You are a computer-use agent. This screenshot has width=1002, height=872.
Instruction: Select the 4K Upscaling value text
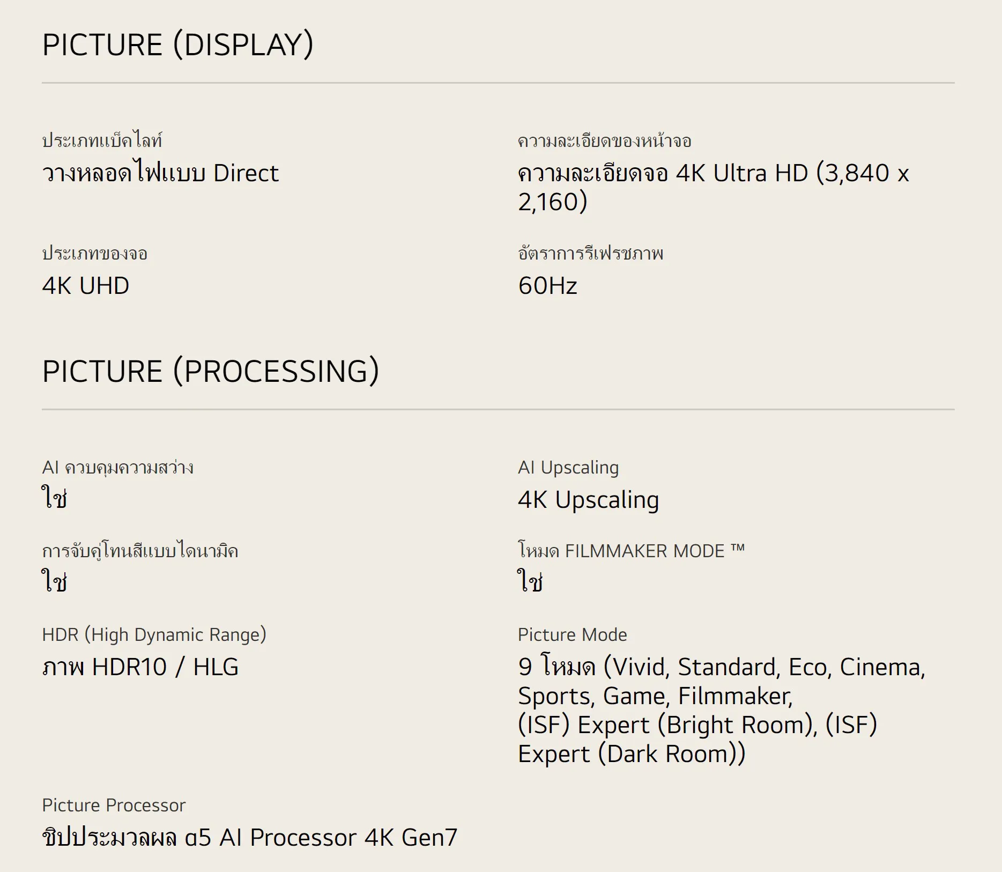(588, 500)
